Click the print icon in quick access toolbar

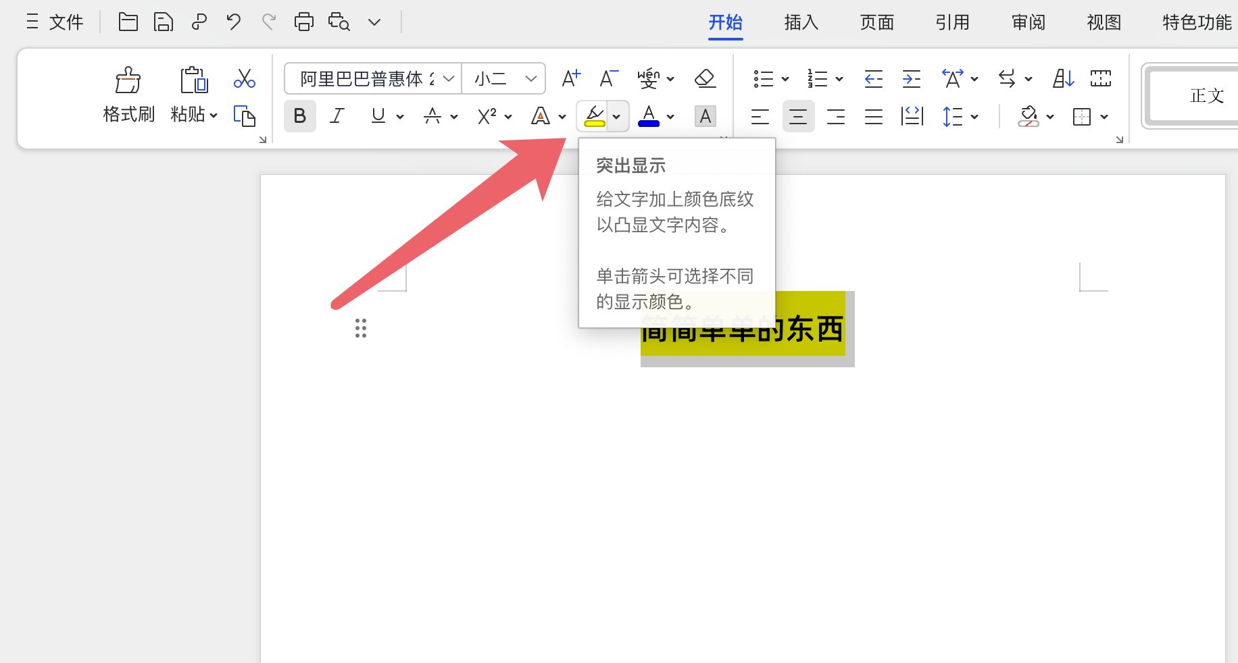303,21
